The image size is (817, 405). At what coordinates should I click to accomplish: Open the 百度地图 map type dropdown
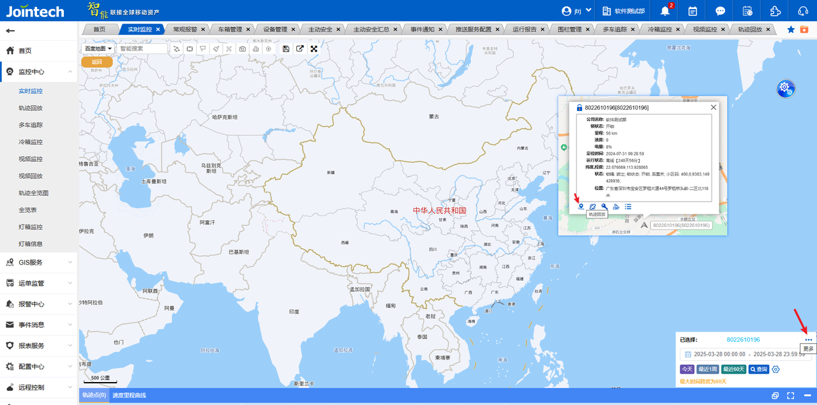[x=98, y=48]
